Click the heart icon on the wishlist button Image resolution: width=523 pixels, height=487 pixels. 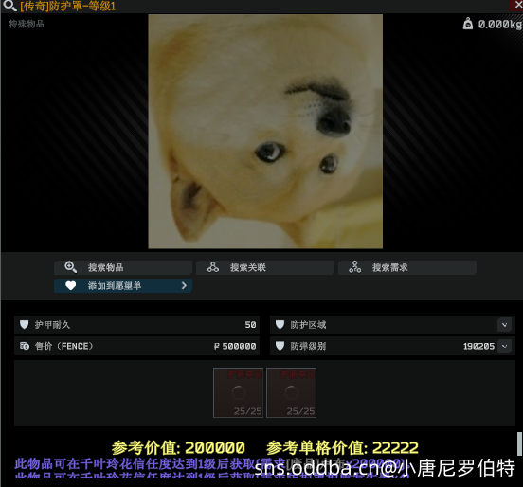[x=70, y=286]
